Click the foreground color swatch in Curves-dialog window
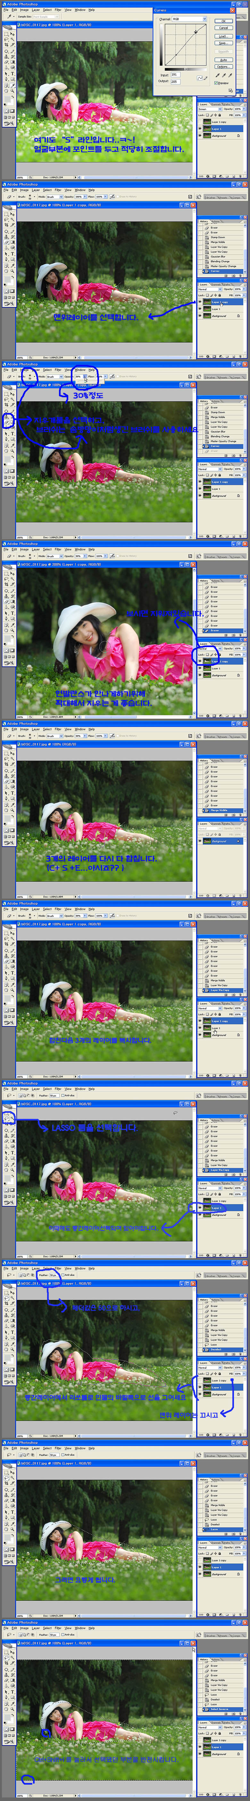Screen dimensions: 250x1801 pyautogui.click(x=7, y=99)
